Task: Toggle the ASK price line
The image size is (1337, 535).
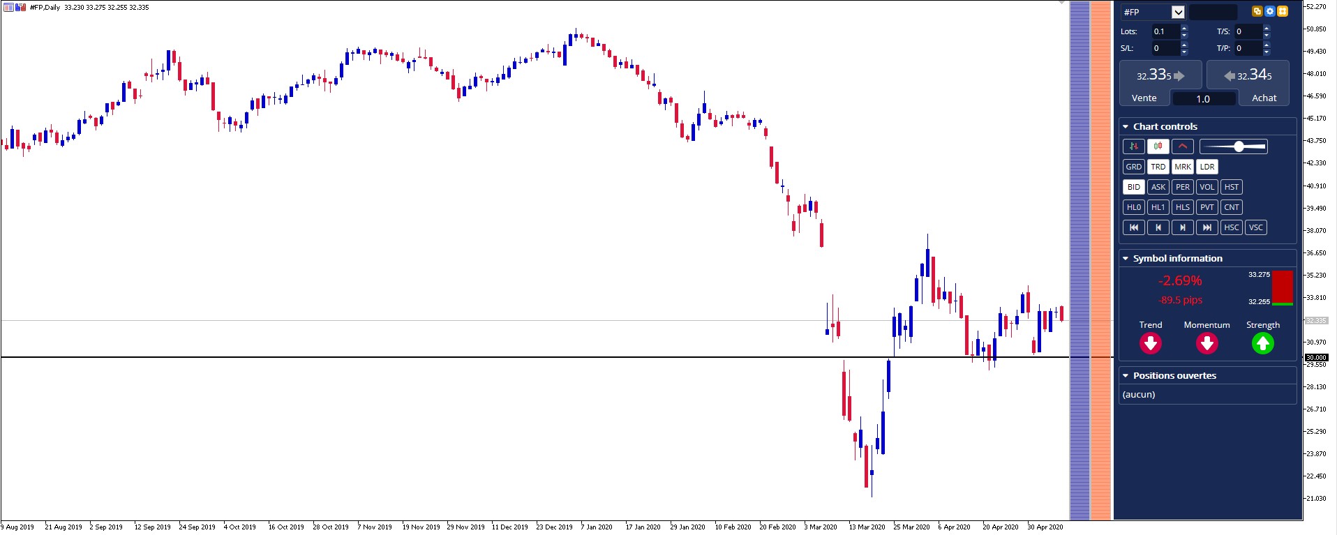Action: click(x=1158, y=187)
